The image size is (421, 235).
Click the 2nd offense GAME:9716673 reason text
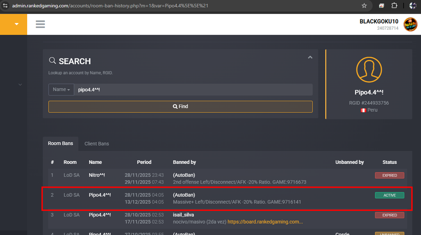(240, 182)
